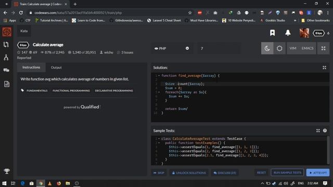The image size is (333, 187).
Task: Open the user profile avatar
Action: click(x=304, y=33)
